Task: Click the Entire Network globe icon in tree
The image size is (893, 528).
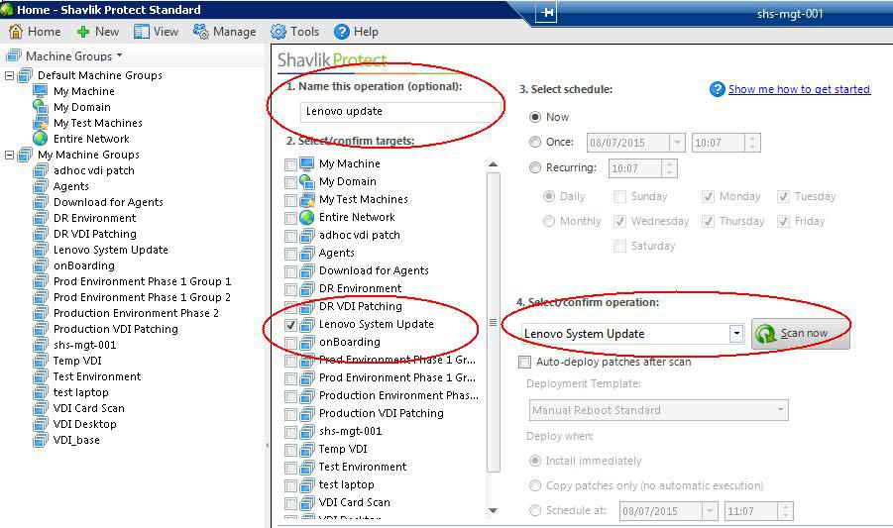Action: click(41, 139)
